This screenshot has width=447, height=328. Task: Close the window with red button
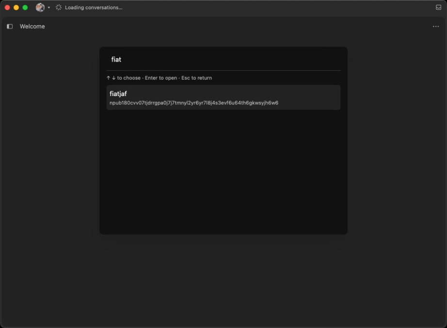click(x=7, y=7)
